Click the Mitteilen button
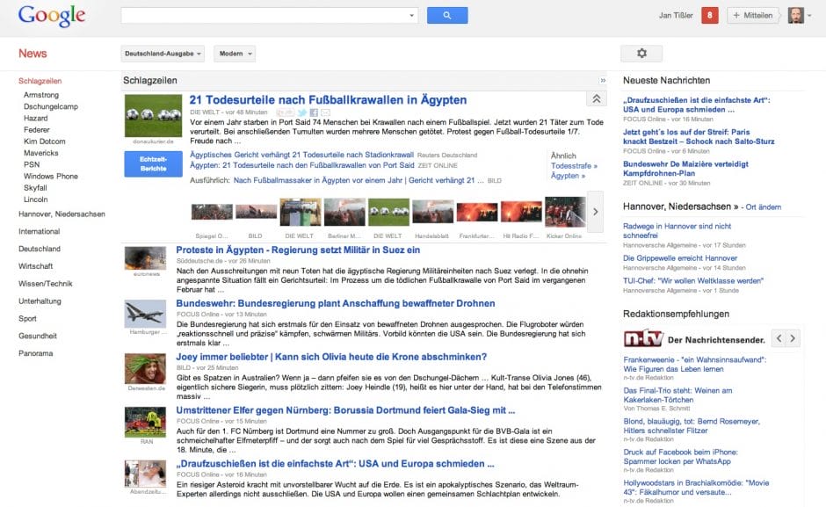The image size is (826, 507). 753,15
